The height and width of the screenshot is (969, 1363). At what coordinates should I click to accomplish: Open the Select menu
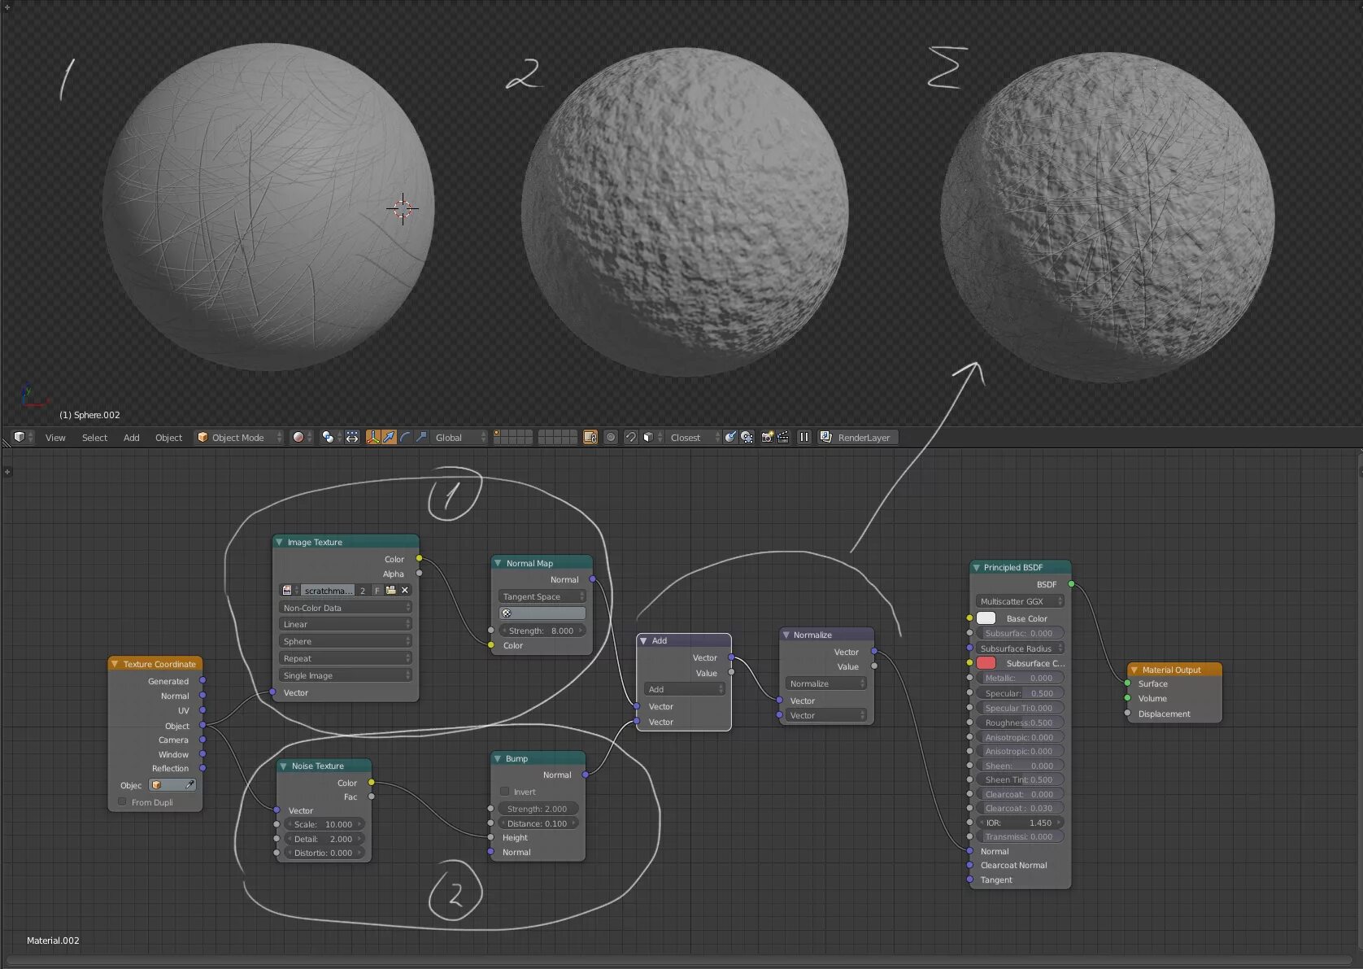point(94,438)
